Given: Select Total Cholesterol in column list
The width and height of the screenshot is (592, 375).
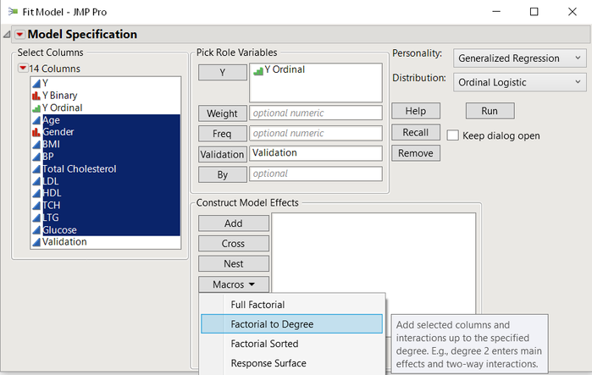Looking at the screenshot, I should coord(79,168).
